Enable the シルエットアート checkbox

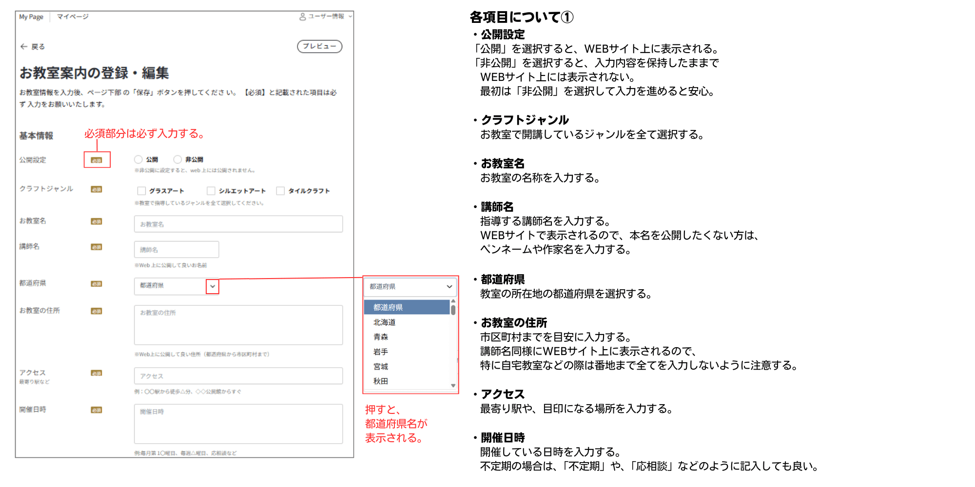[211, 191]
